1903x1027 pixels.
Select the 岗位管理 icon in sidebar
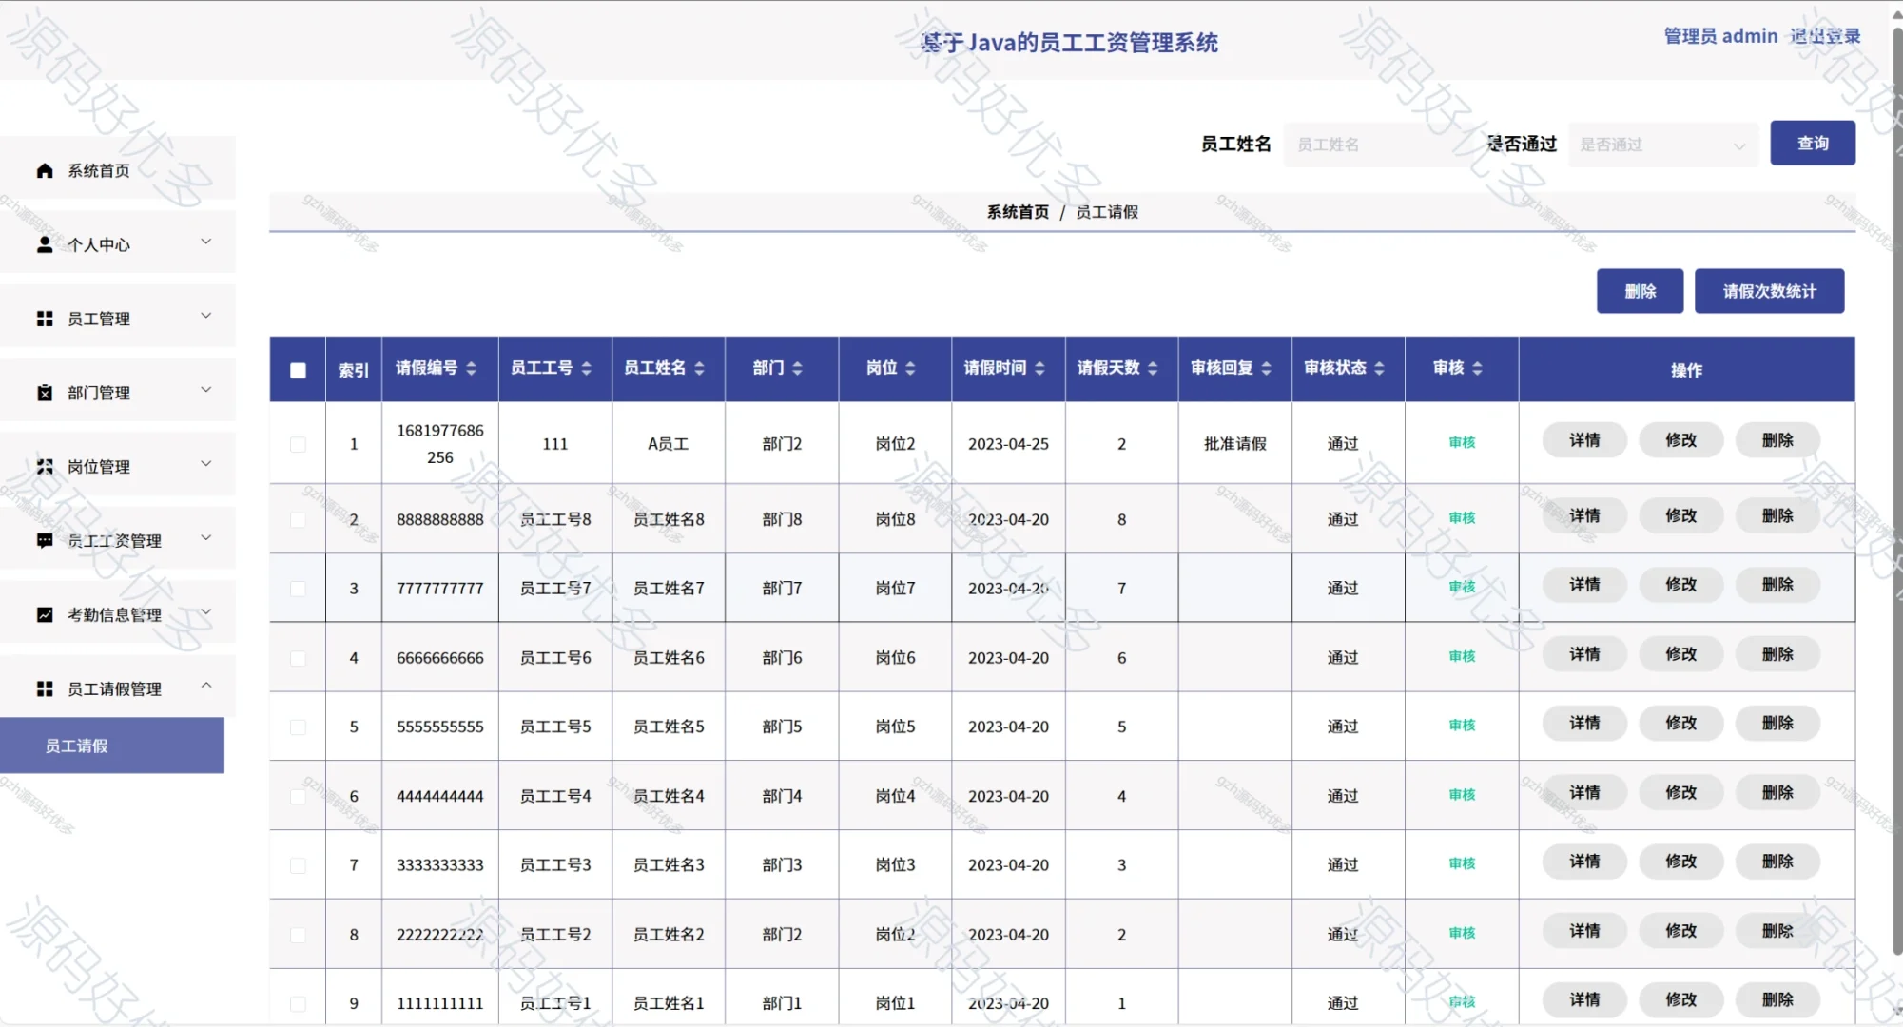[43, 465]
